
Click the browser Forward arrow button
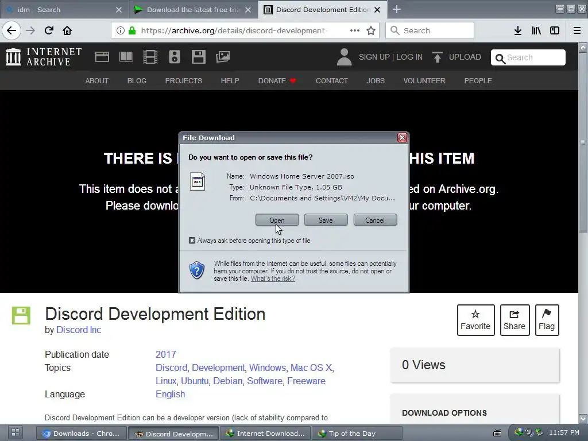tap(30, 30)
